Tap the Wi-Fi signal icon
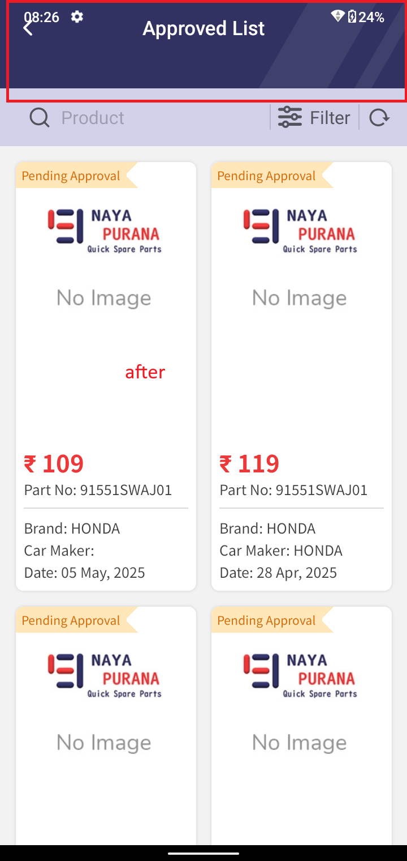 [x=338, y=16]
